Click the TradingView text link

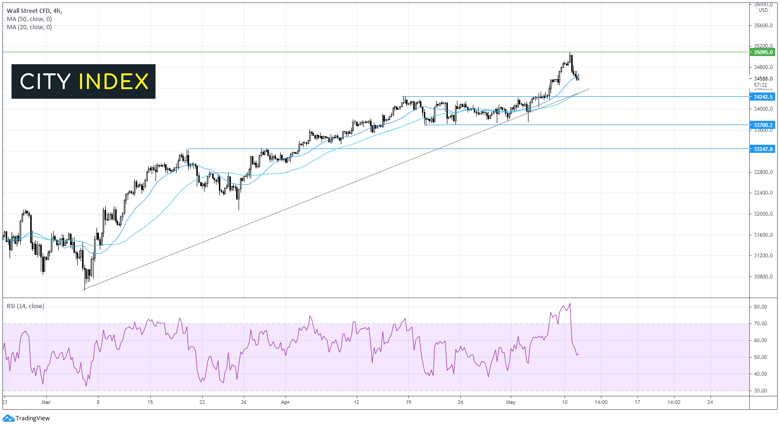(33, 418)
